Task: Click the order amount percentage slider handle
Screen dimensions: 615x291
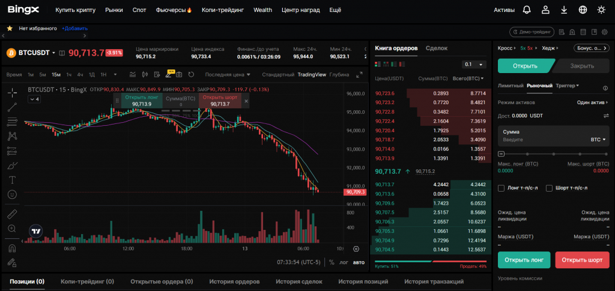Action: (x=501, y=154)
